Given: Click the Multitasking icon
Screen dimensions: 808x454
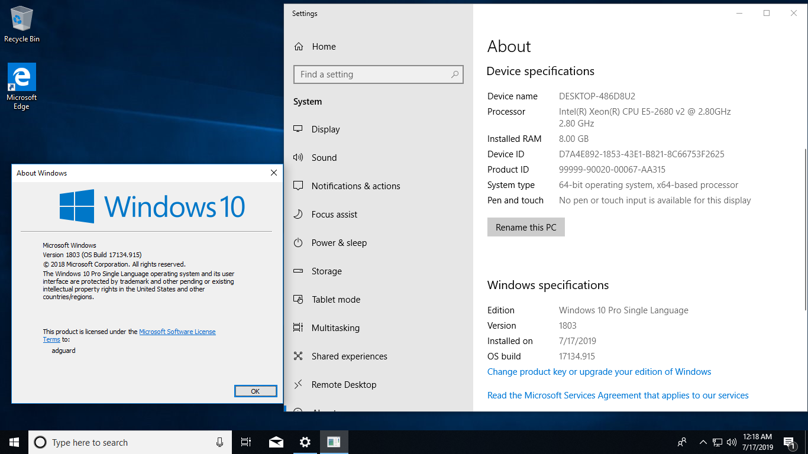Looking at the screenshot, I should pos(299,328).
